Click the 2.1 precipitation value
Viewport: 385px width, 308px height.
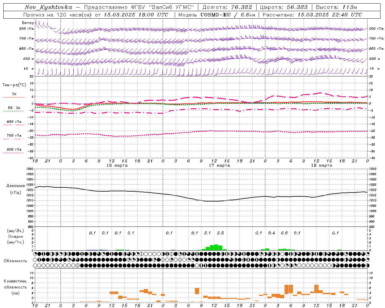[x=208, y=233]
